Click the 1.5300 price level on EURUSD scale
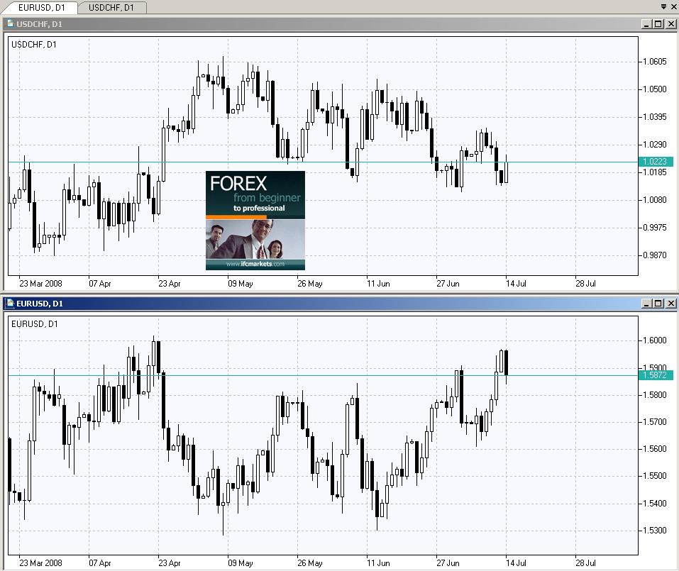Image resolution: width=679 pixels, height=571 pixels. pos(655,531)
